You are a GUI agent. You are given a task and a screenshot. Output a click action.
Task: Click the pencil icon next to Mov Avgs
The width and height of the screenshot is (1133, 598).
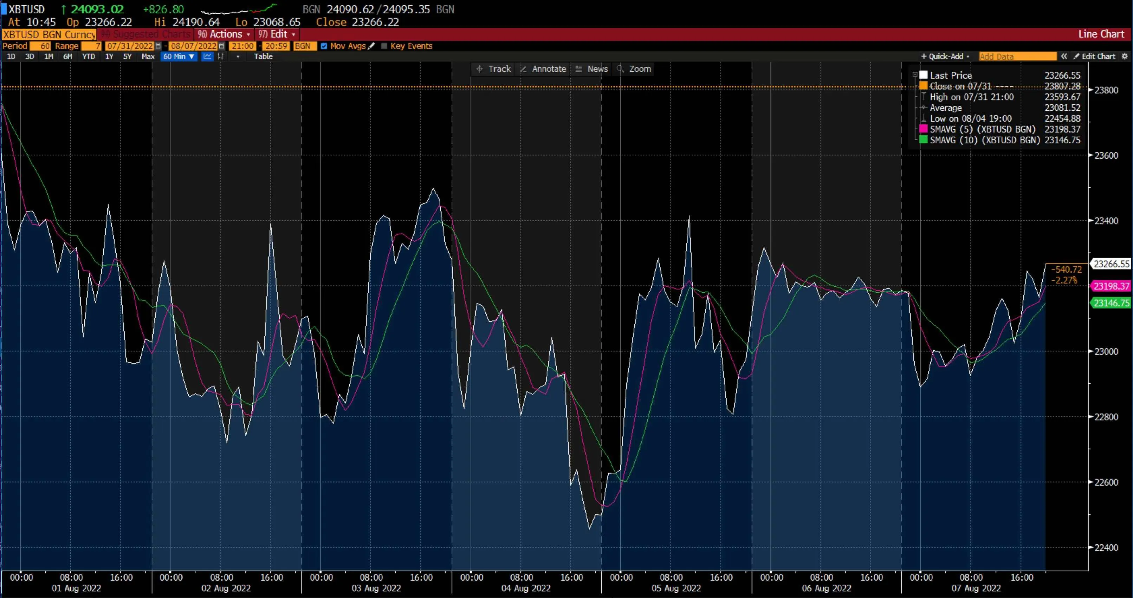(x=372, y=46)
